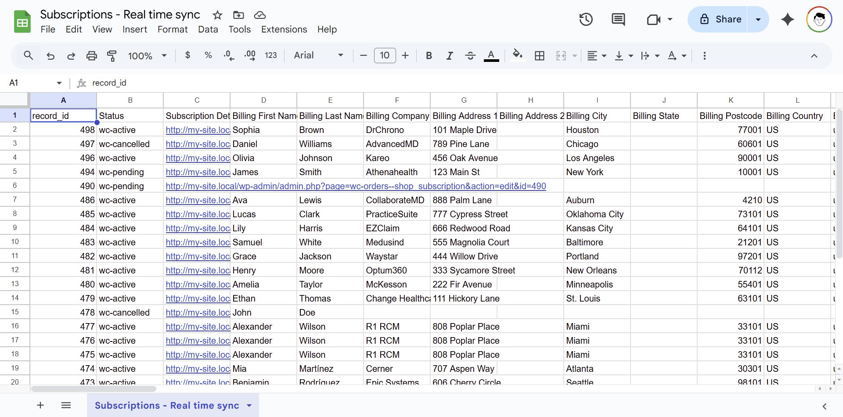Open the zoom 100% dropdown

tap(147, 56)
